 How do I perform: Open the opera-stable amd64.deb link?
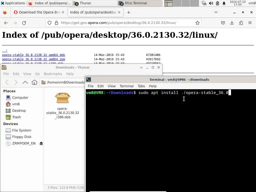point(33,55)
